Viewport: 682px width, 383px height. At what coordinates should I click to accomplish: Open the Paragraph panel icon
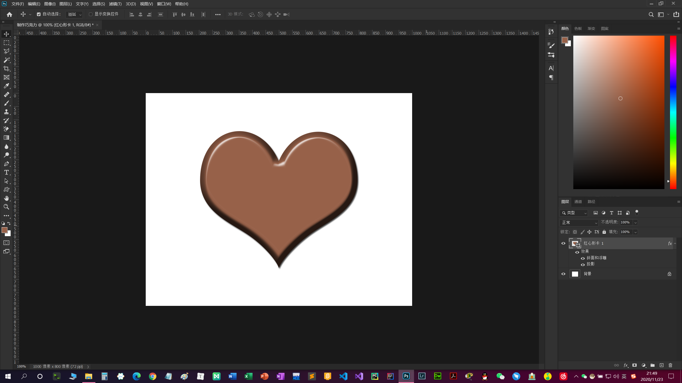(x=551, y=78)
